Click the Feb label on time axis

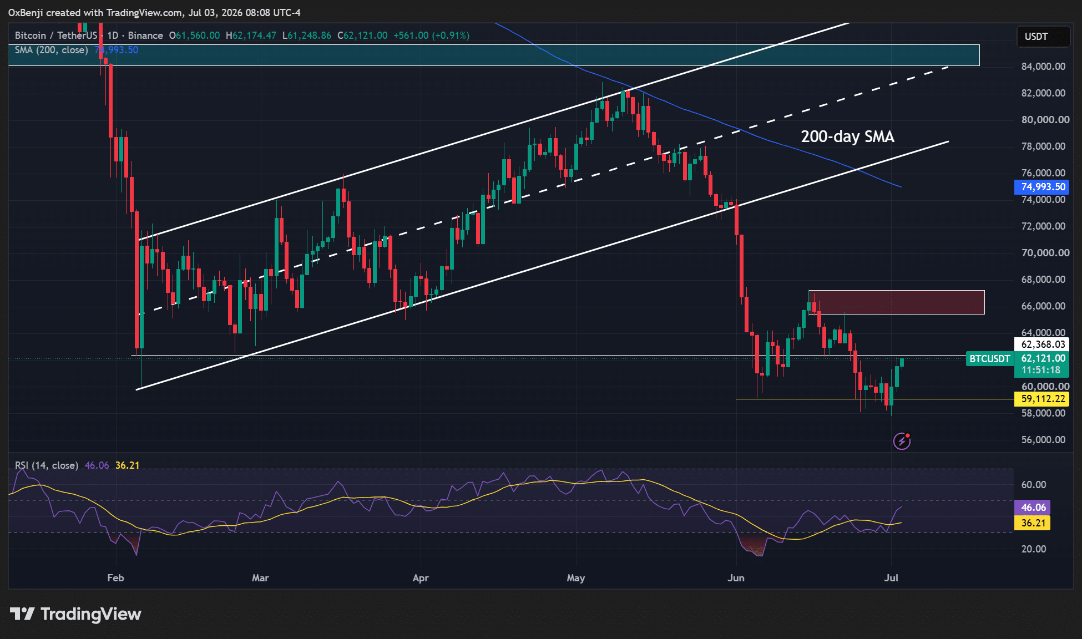115,578
